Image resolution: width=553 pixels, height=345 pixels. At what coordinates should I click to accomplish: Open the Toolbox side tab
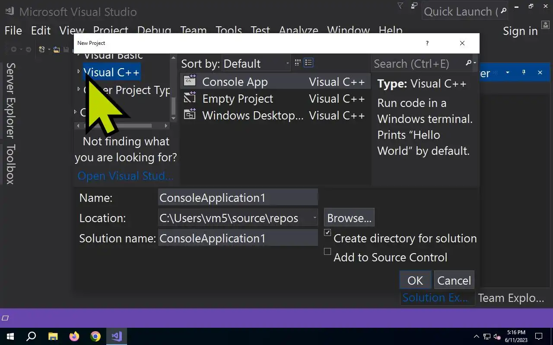pyautogui.click(x=10, y=164)
